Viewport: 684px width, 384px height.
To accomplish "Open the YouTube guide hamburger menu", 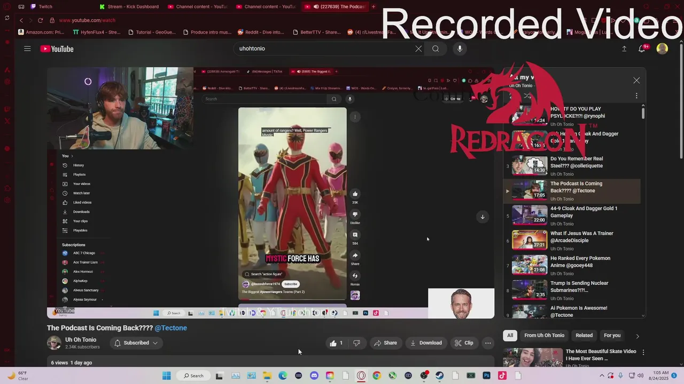I will click(x=27, y=49).
